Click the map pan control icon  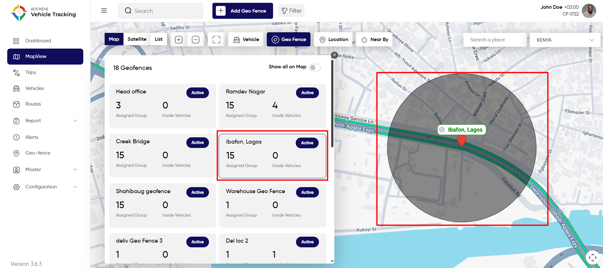[593, 258]
